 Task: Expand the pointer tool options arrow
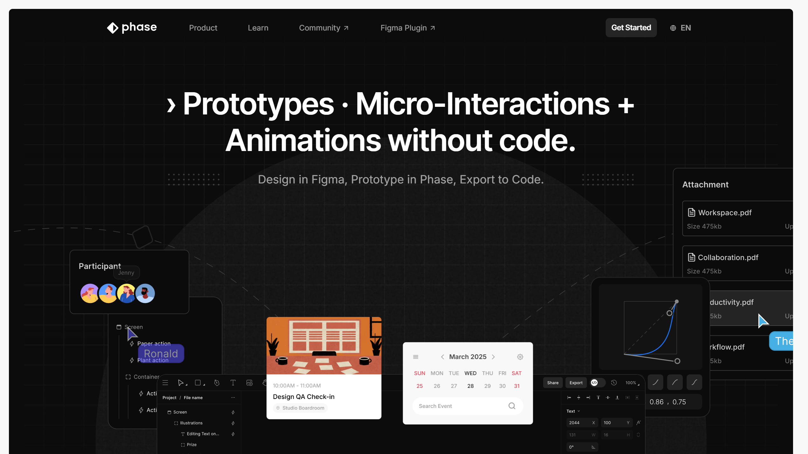[186, 385]
